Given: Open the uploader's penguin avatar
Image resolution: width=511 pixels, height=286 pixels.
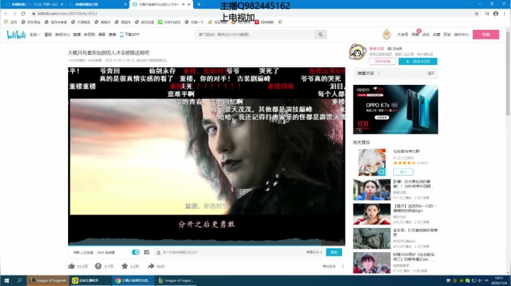Looking at the screenshot, I should pyautogui.click(x=357, y=52).
